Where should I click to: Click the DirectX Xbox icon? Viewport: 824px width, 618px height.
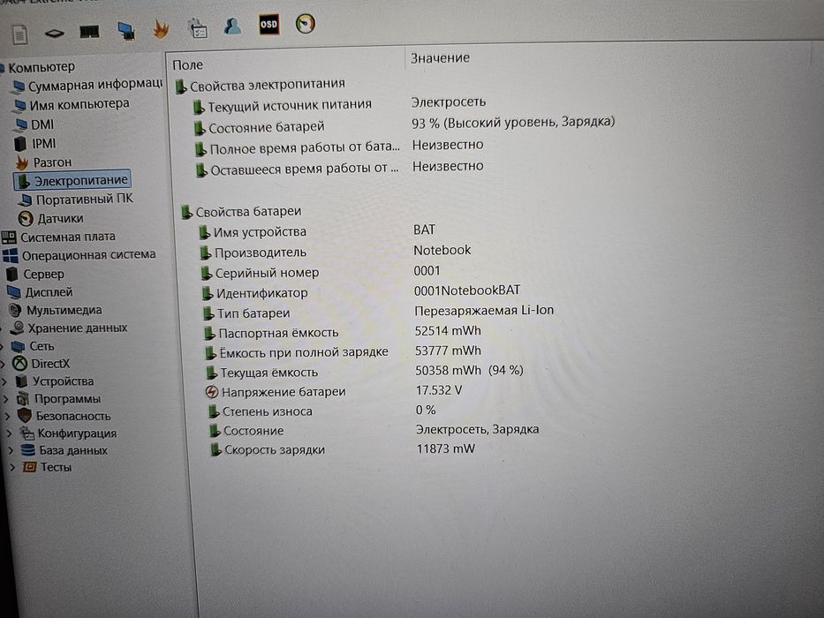tap(19, 363)
